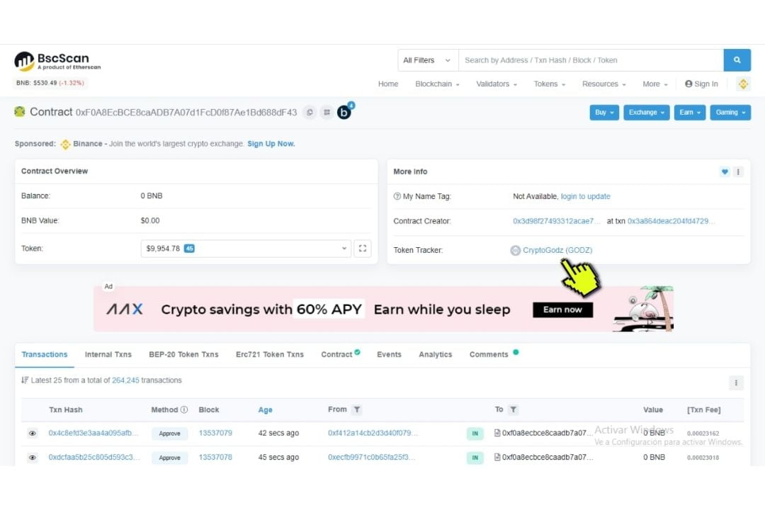Screen dimensions: 765x510
Task: Open contract creator address 0x3d98f27493312acae7
Action: 557,221
